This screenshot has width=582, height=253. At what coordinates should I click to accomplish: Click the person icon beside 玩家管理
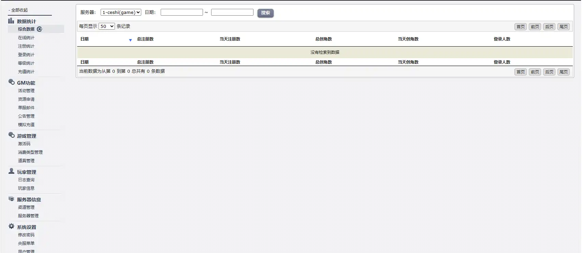click(11, 171)
